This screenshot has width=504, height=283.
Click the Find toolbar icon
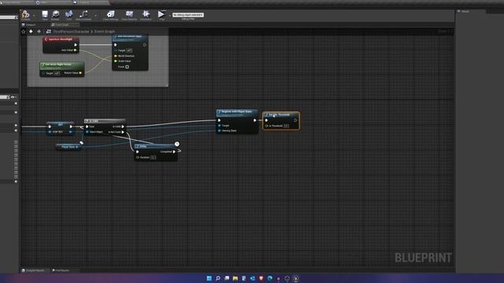point(69,15)
